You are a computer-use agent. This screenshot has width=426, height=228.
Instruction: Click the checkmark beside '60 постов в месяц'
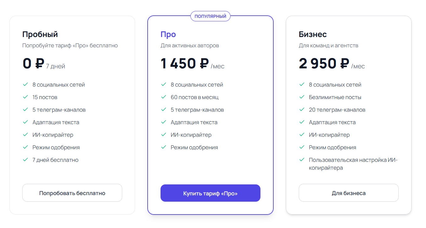click(x=164, y=97)
